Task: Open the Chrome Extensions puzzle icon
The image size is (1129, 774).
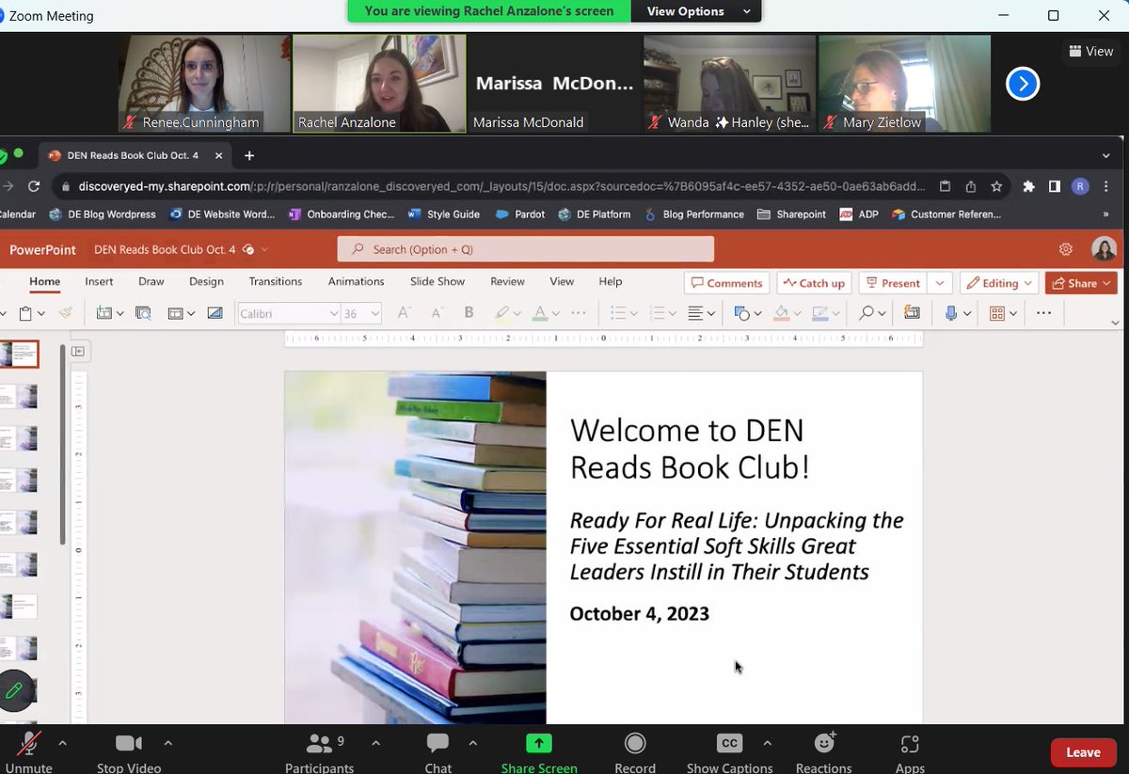Action: [1028, 186]
